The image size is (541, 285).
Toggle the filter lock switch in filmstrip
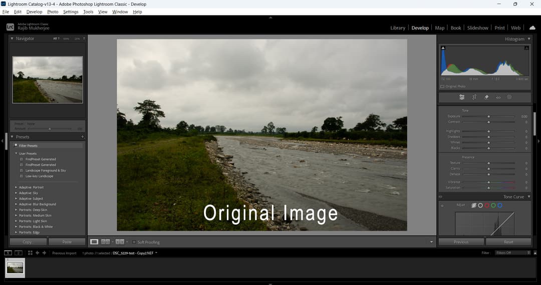pos(535,253)
